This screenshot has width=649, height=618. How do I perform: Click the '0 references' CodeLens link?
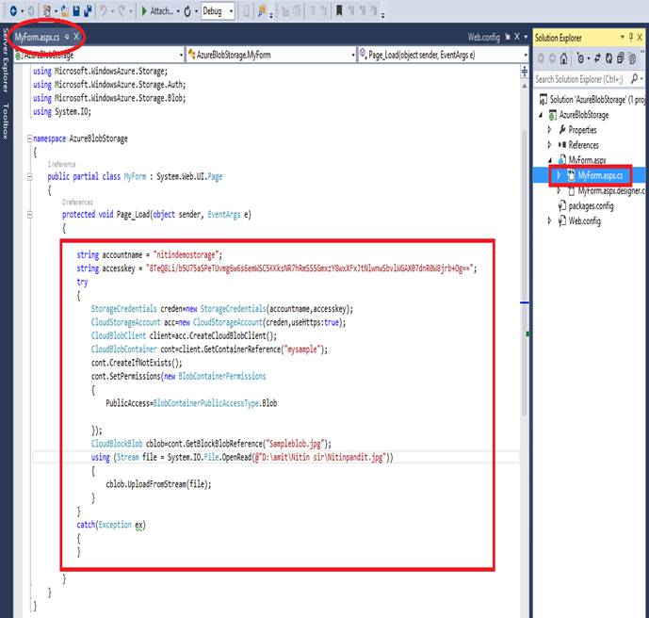[x=77, y=202]
